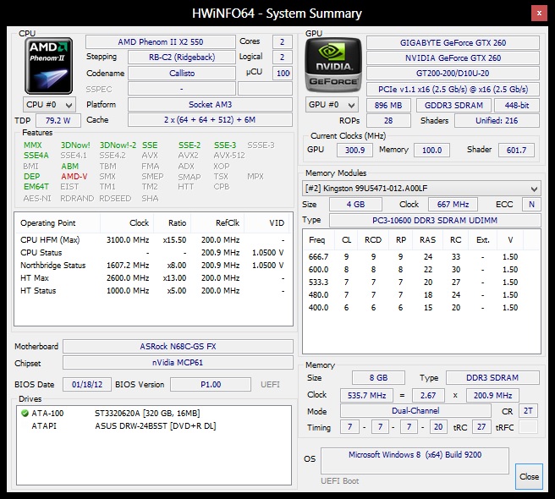Click the module clock 667 MHz field
The image size is (555, 499).
453,204
